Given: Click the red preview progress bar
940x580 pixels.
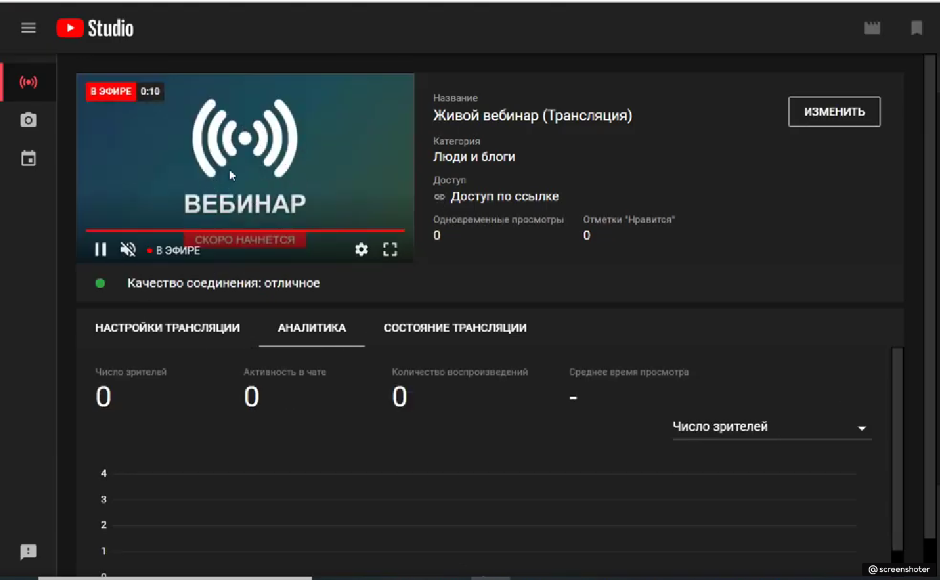Looking at the screenshot, I should pos(245,230).
